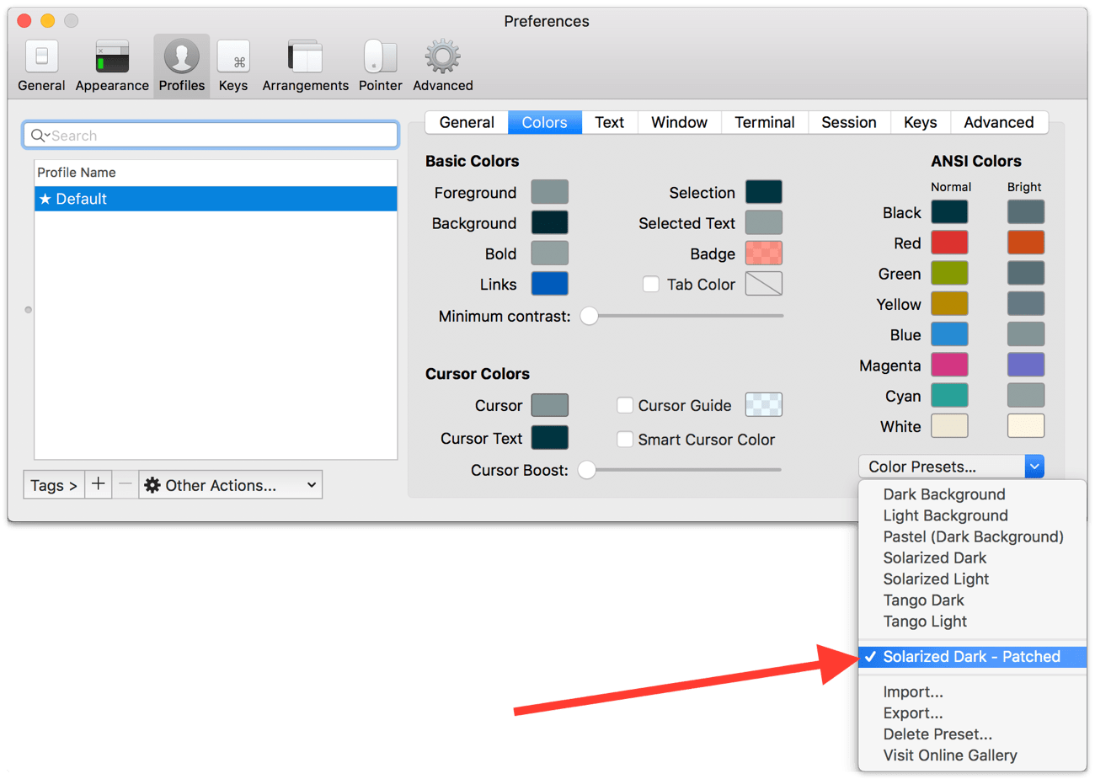
Task: Open the Badge color swatch
Action: click(x=764, y=253)
